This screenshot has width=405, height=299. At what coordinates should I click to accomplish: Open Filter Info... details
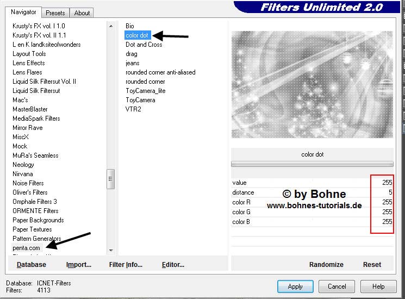click(x=126, y=265)
